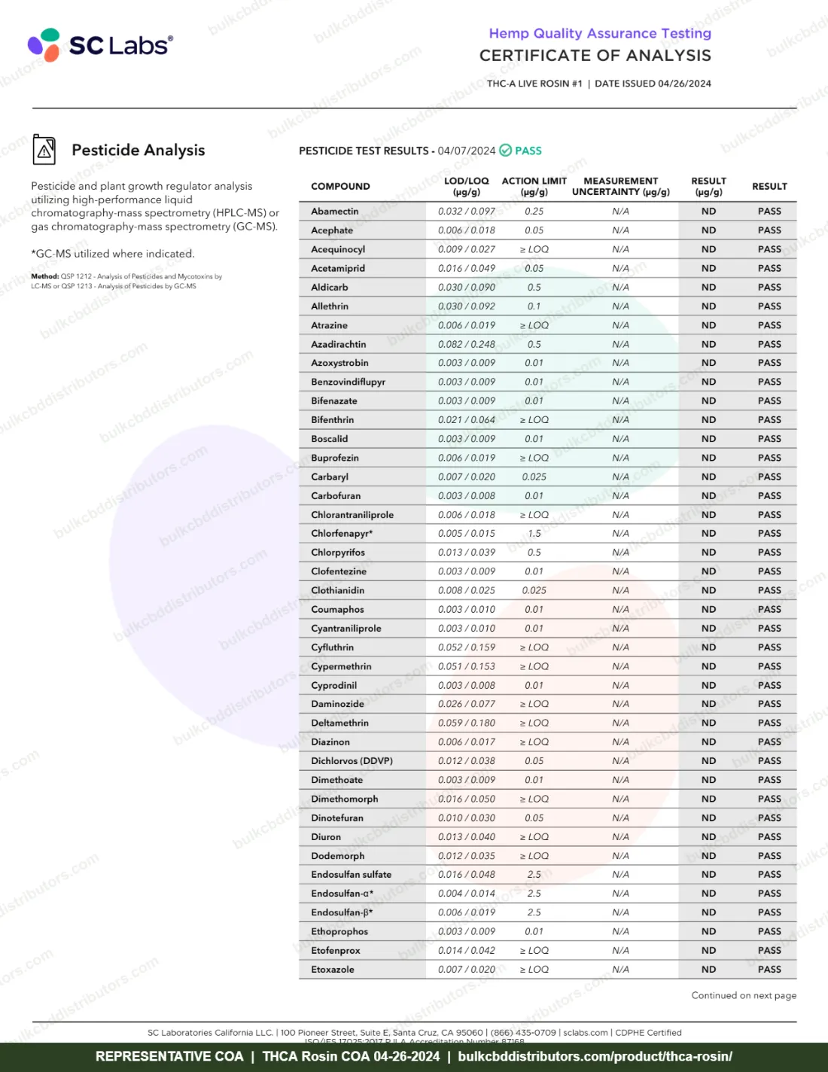This screenshot has width=828, height=1072.
Task: Click the Method QSP 1212 note
Action: [x=126, y=282]
